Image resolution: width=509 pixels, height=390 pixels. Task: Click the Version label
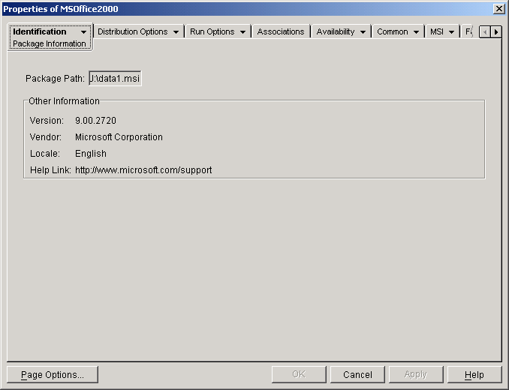(47, 121)
